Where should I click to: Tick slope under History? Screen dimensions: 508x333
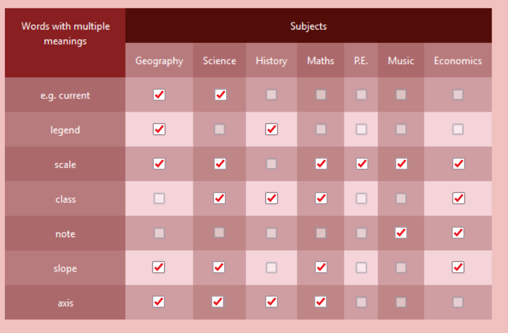tap(271, 267)
